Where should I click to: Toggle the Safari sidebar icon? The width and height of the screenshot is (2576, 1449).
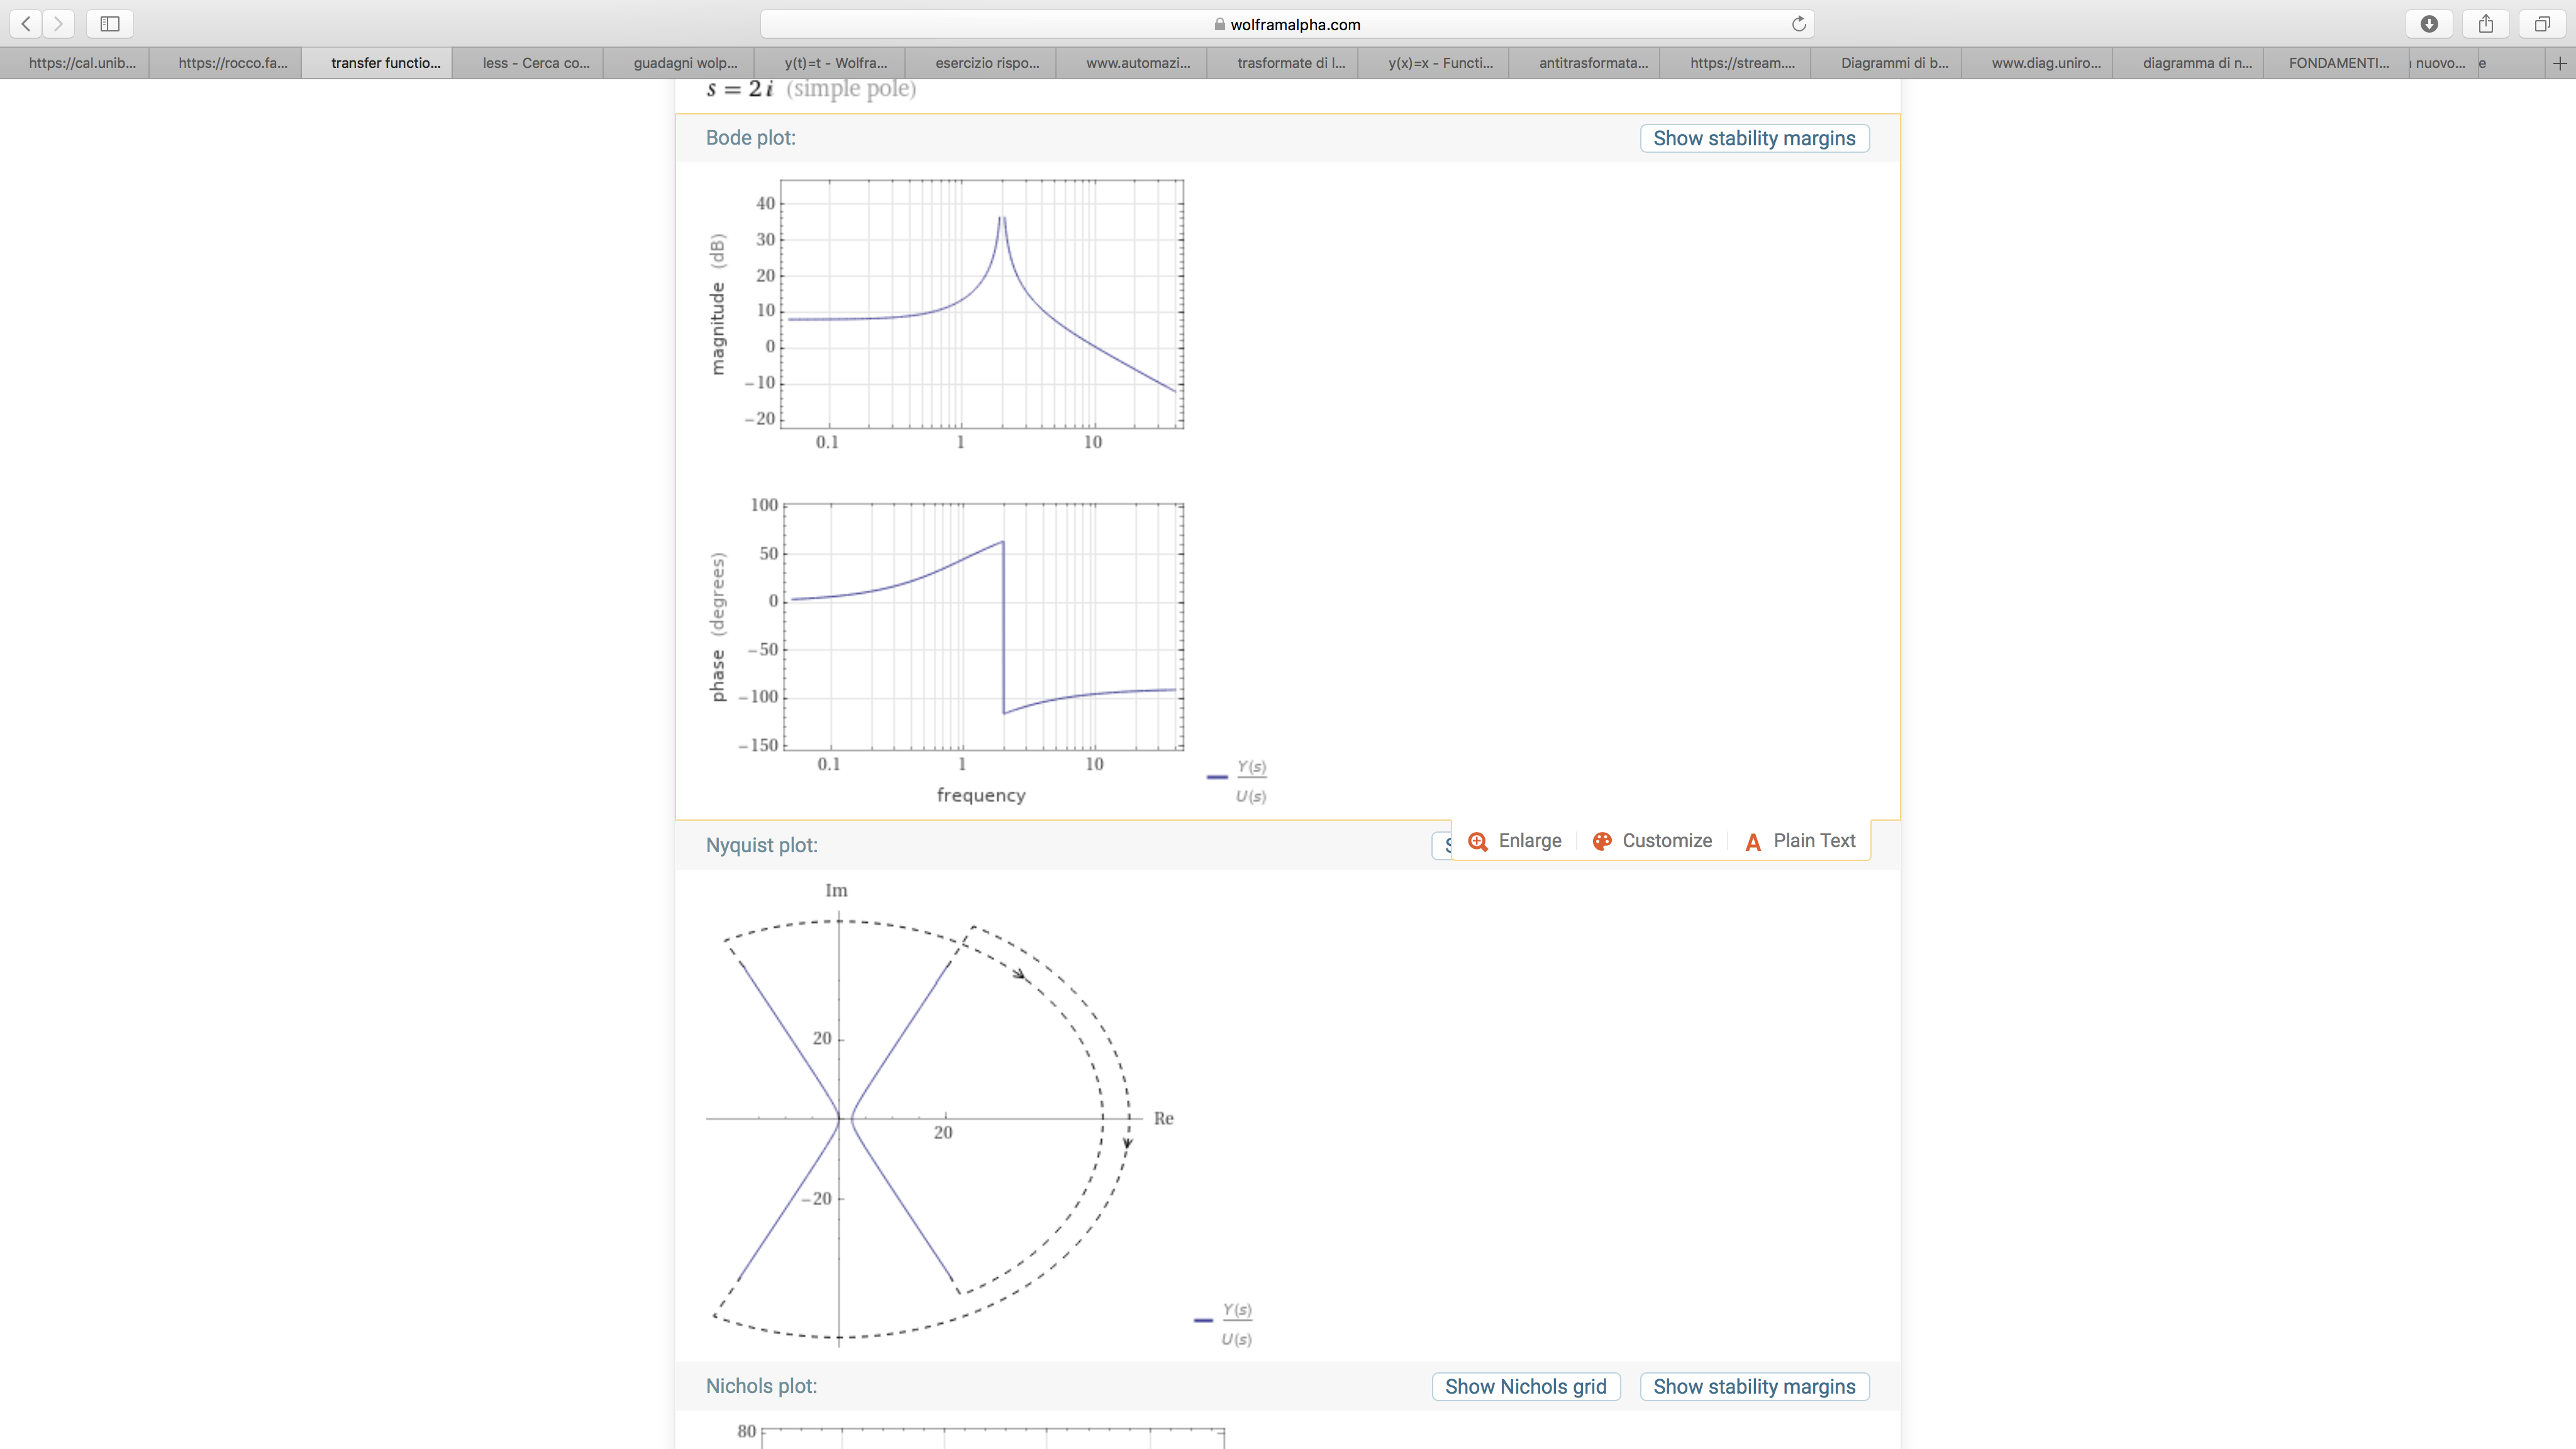pos(110,23)
